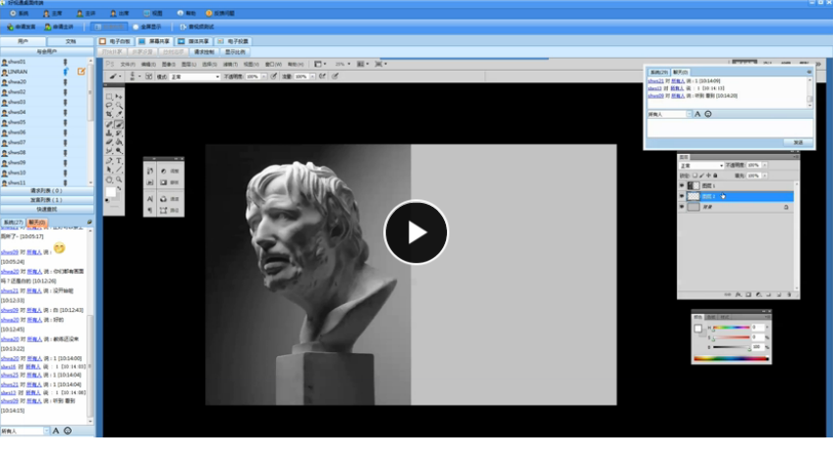Image resolution: width=833 pixels, height=460 pixels.
Task: Switch to the Electronic Voting tab
Action: (x=233, y=41)
